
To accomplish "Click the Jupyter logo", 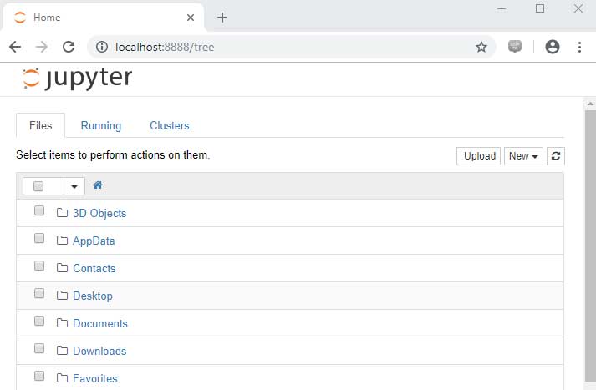I will pyautogui.click(x=77, y=78).
